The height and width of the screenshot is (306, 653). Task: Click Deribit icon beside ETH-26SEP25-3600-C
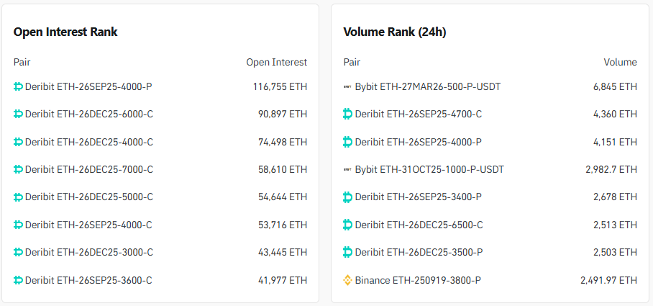pos(18,280)
